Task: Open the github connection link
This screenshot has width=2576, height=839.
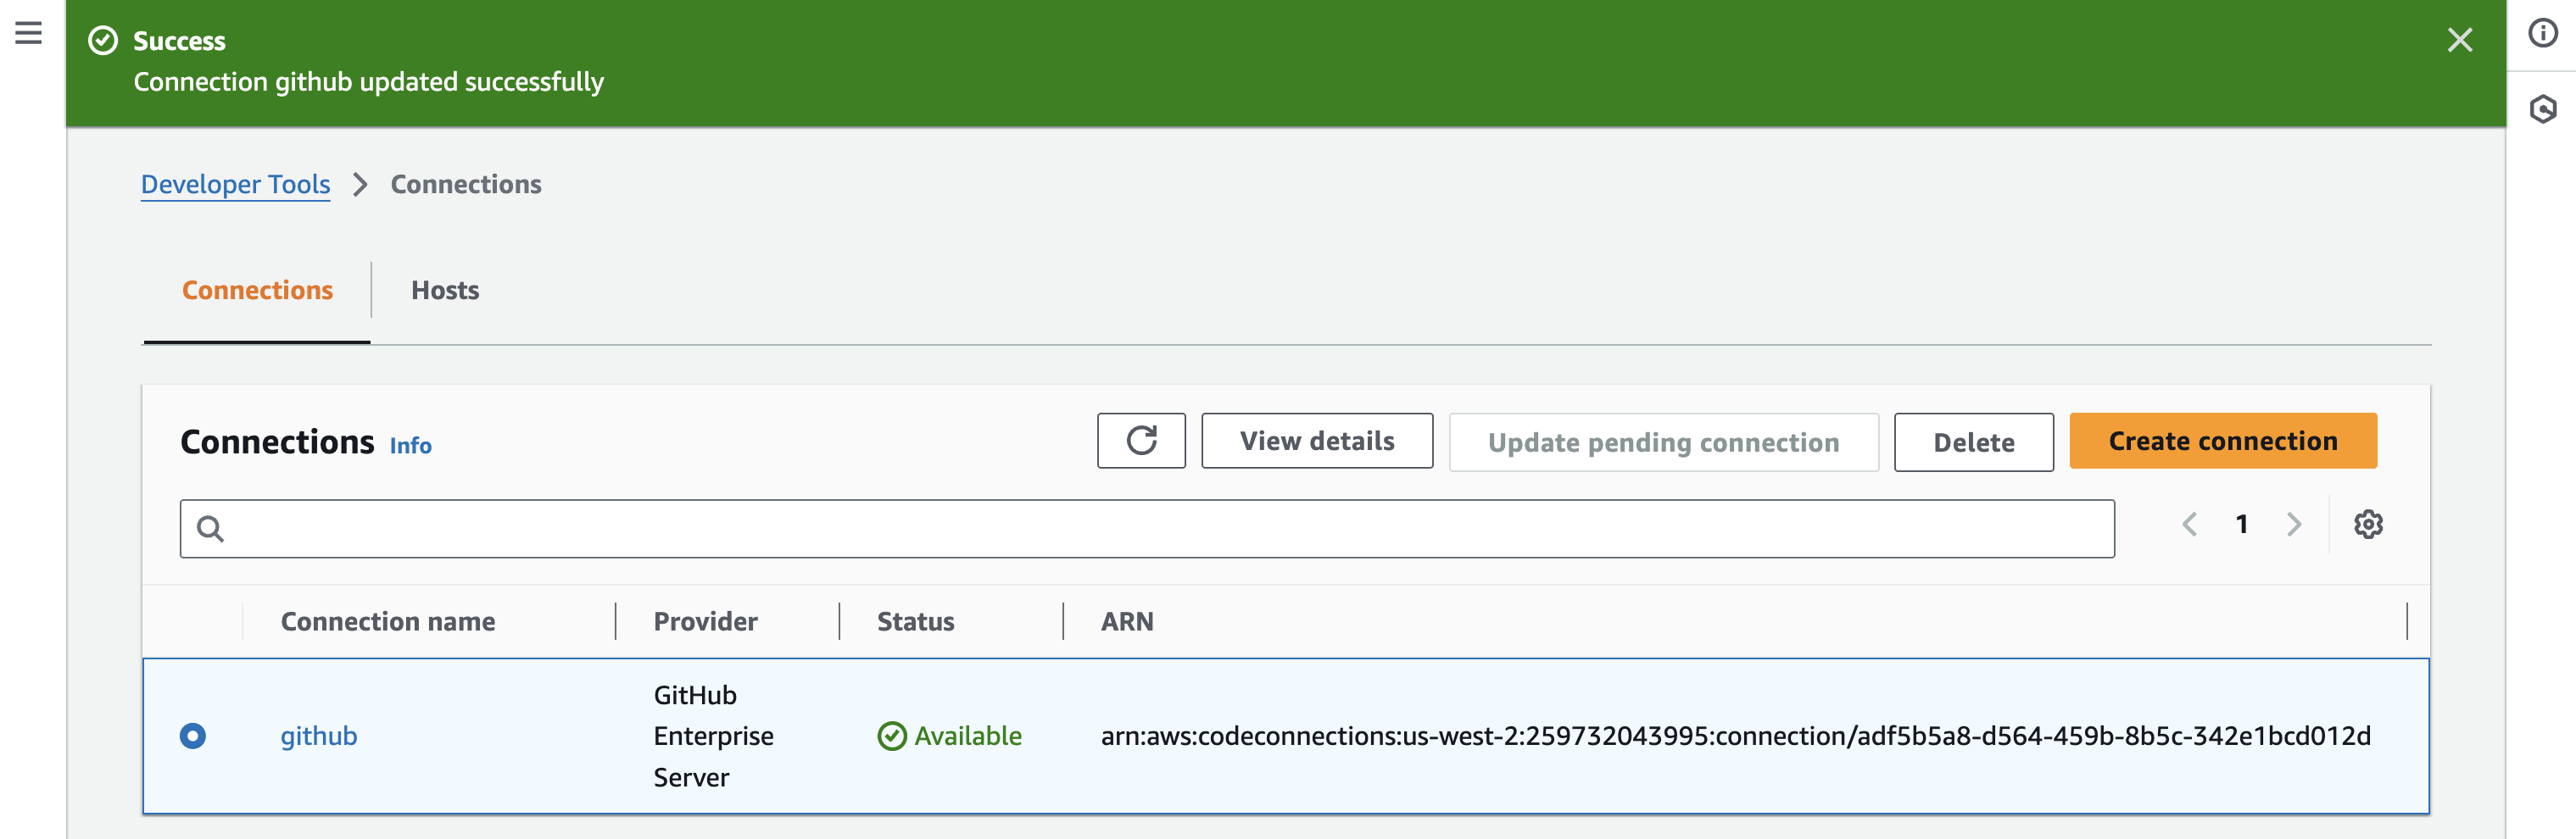Action: 318,736
